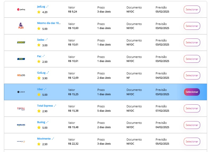Select the Buslog R$ 19,48 option
Screen dimensions: 210x152
[192, 125]
